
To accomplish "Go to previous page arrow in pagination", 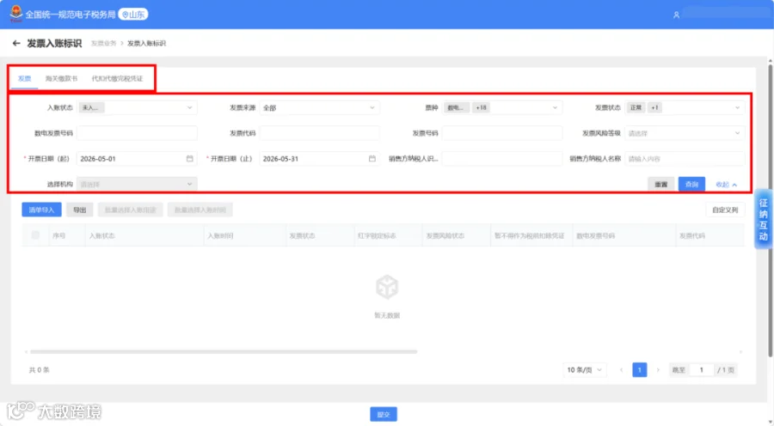I will coord(622,370).
